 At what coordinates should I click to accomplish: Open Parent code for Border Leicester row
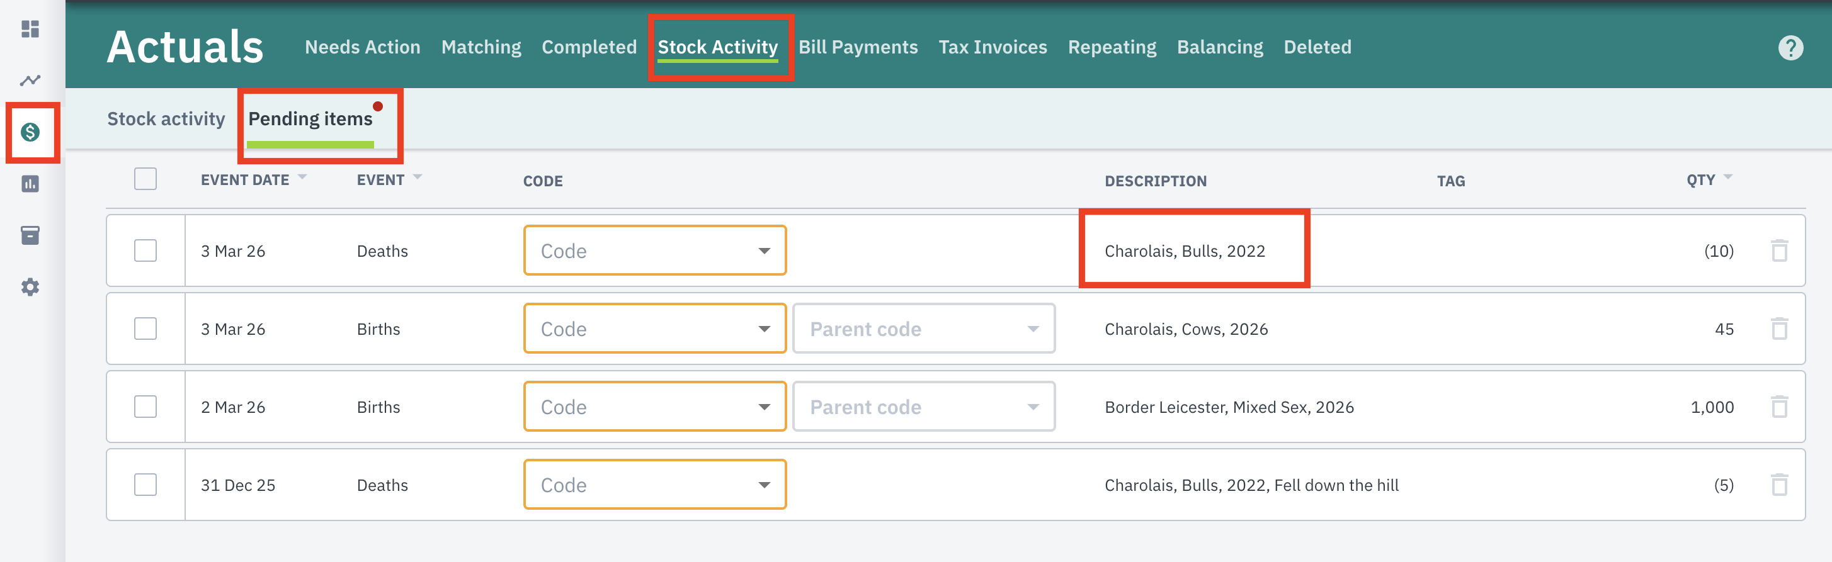[x=923, y=407]
